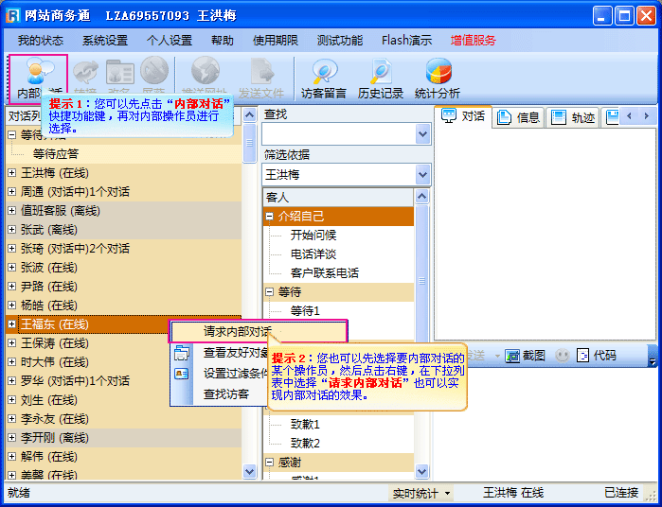
Task: Expand the 王洪梅 (在线) tree node
Action: 12,173
